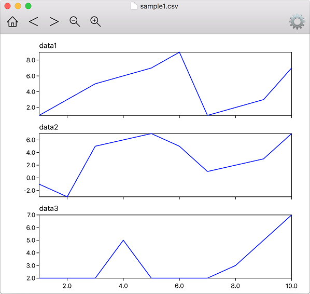This screenshot has height=294, width=310.
Task: Click the green maximize window button
Action: tap(29, 6)
